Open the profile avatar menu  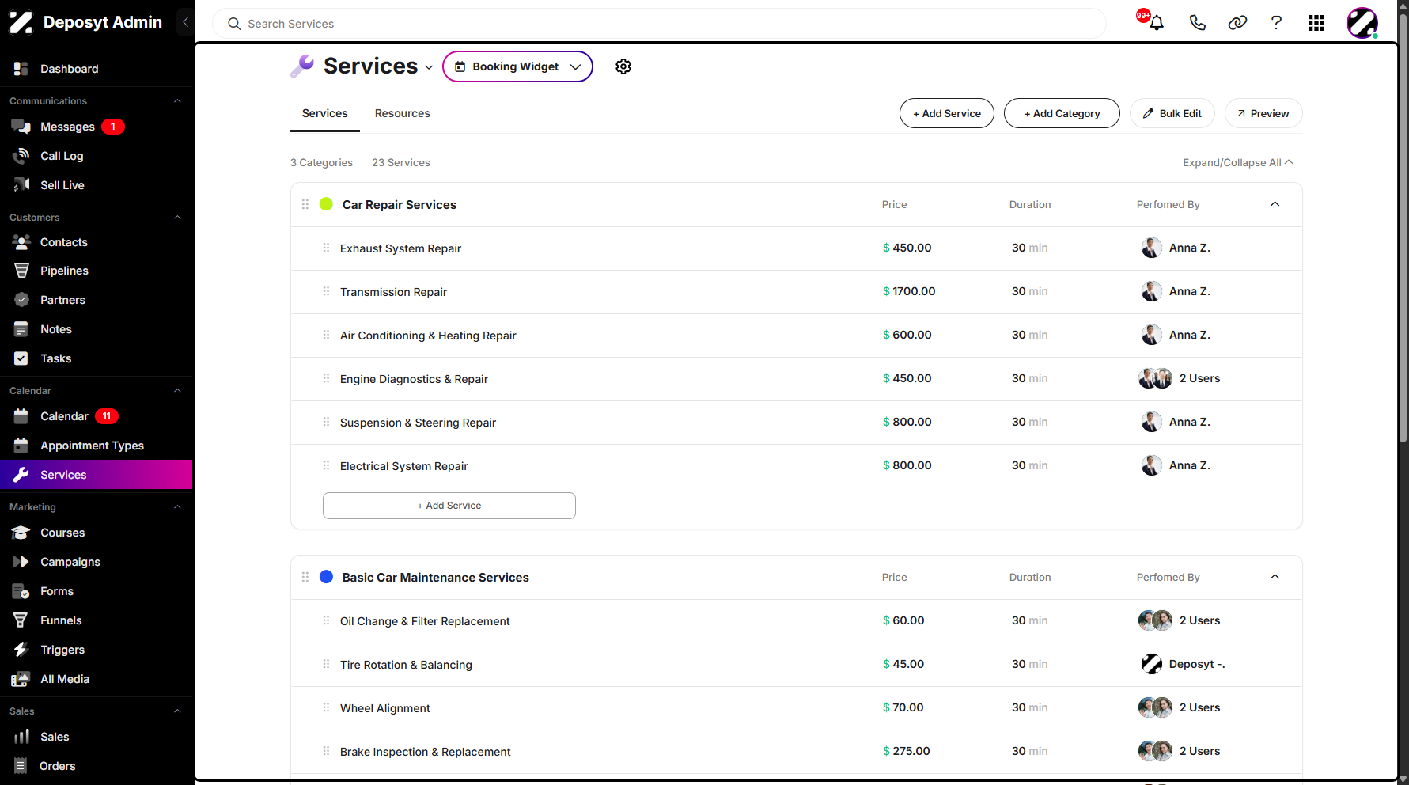[x=1362, y=23]
